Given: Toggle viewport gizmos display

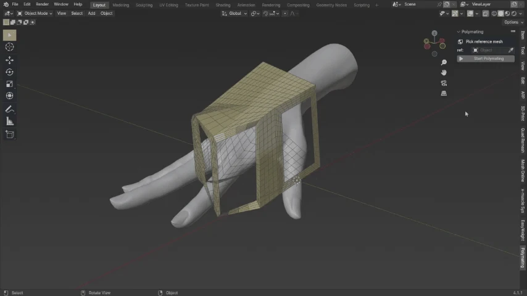Looking at the screenshot, I should [x=455, y=14].
